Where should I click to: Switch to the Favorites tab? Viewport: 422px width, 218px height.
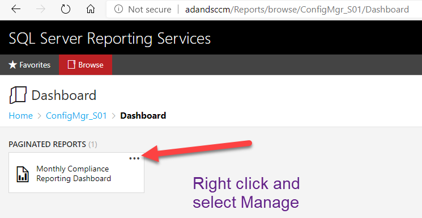click(x=29, y=65)
